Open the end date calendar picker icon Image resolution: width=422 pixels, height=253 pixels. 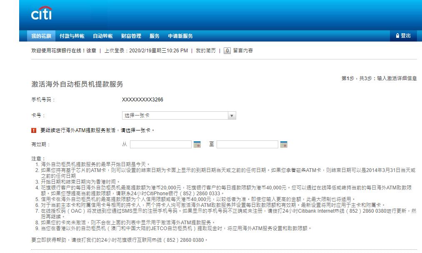(284, 144)
